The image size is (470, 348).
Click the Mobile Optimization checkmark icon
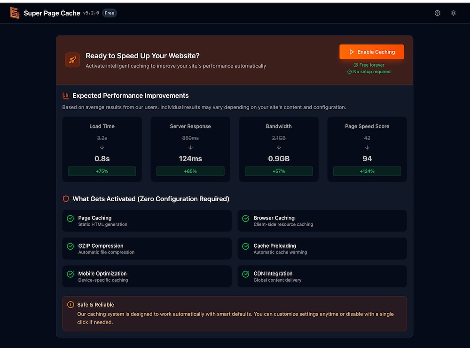(x=70, y=274)
